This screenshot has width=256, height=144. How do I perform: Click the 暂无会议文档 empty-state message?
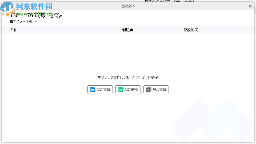pos(128,78)
